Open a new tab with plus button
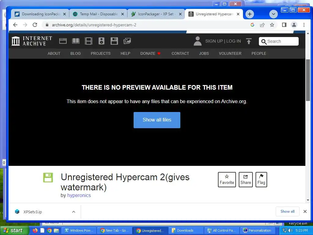313x235 pixels. pos(249,14)
